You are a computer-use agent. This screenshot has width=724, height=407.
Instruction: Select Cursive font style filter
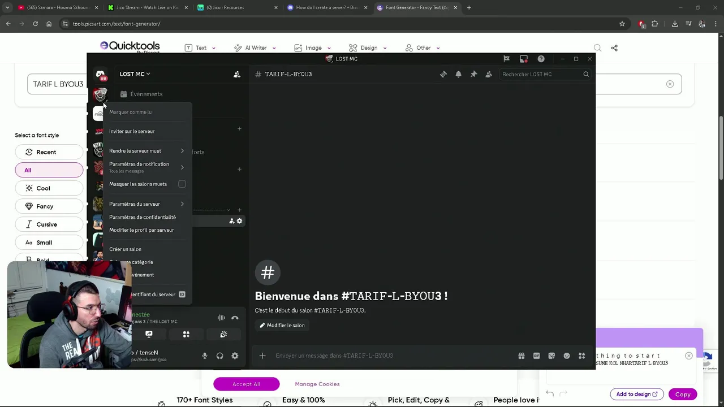49,224
